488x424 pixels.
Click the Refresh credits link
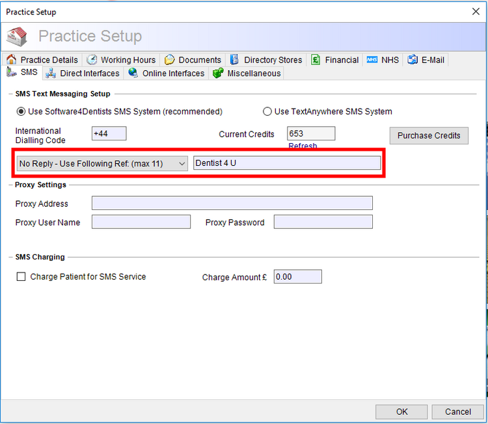[x=303, y=146]
